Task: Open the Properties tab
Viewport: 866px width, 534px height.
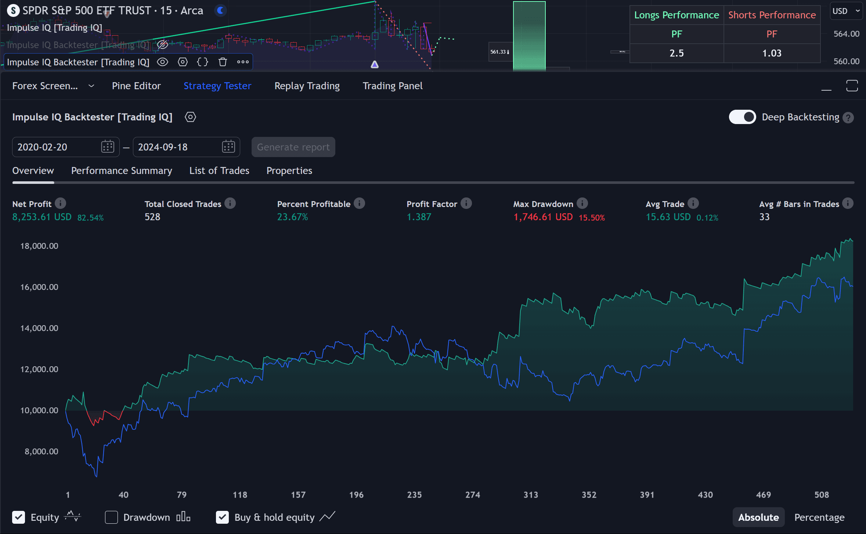Action: coord(289,171)
